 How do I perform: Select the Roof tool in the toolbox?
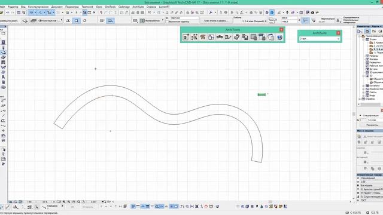(3, 57)
